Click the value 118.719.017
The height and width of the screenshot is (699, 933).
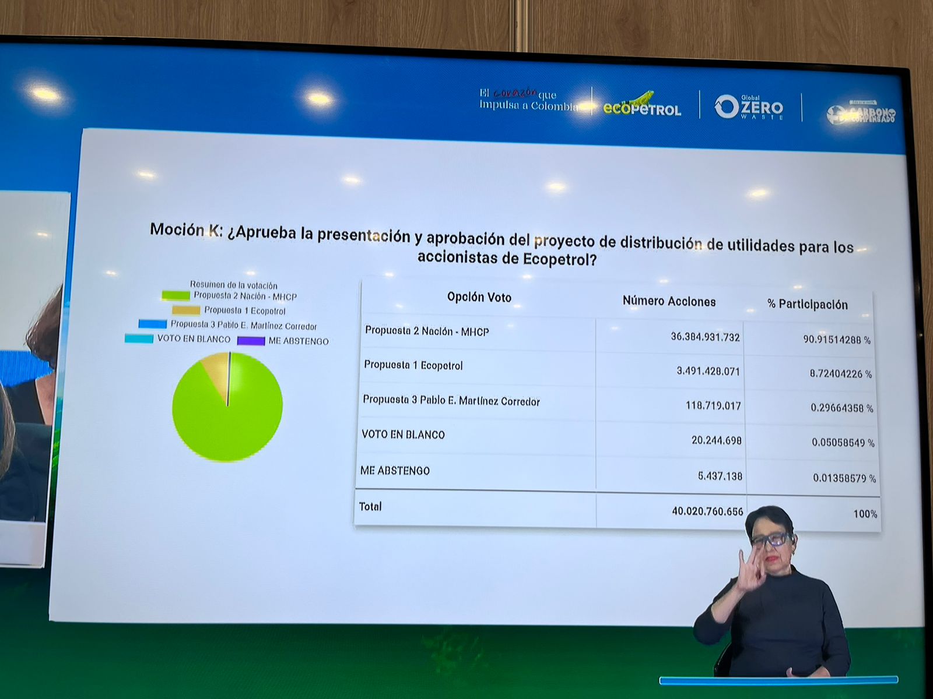click(713, 405)
